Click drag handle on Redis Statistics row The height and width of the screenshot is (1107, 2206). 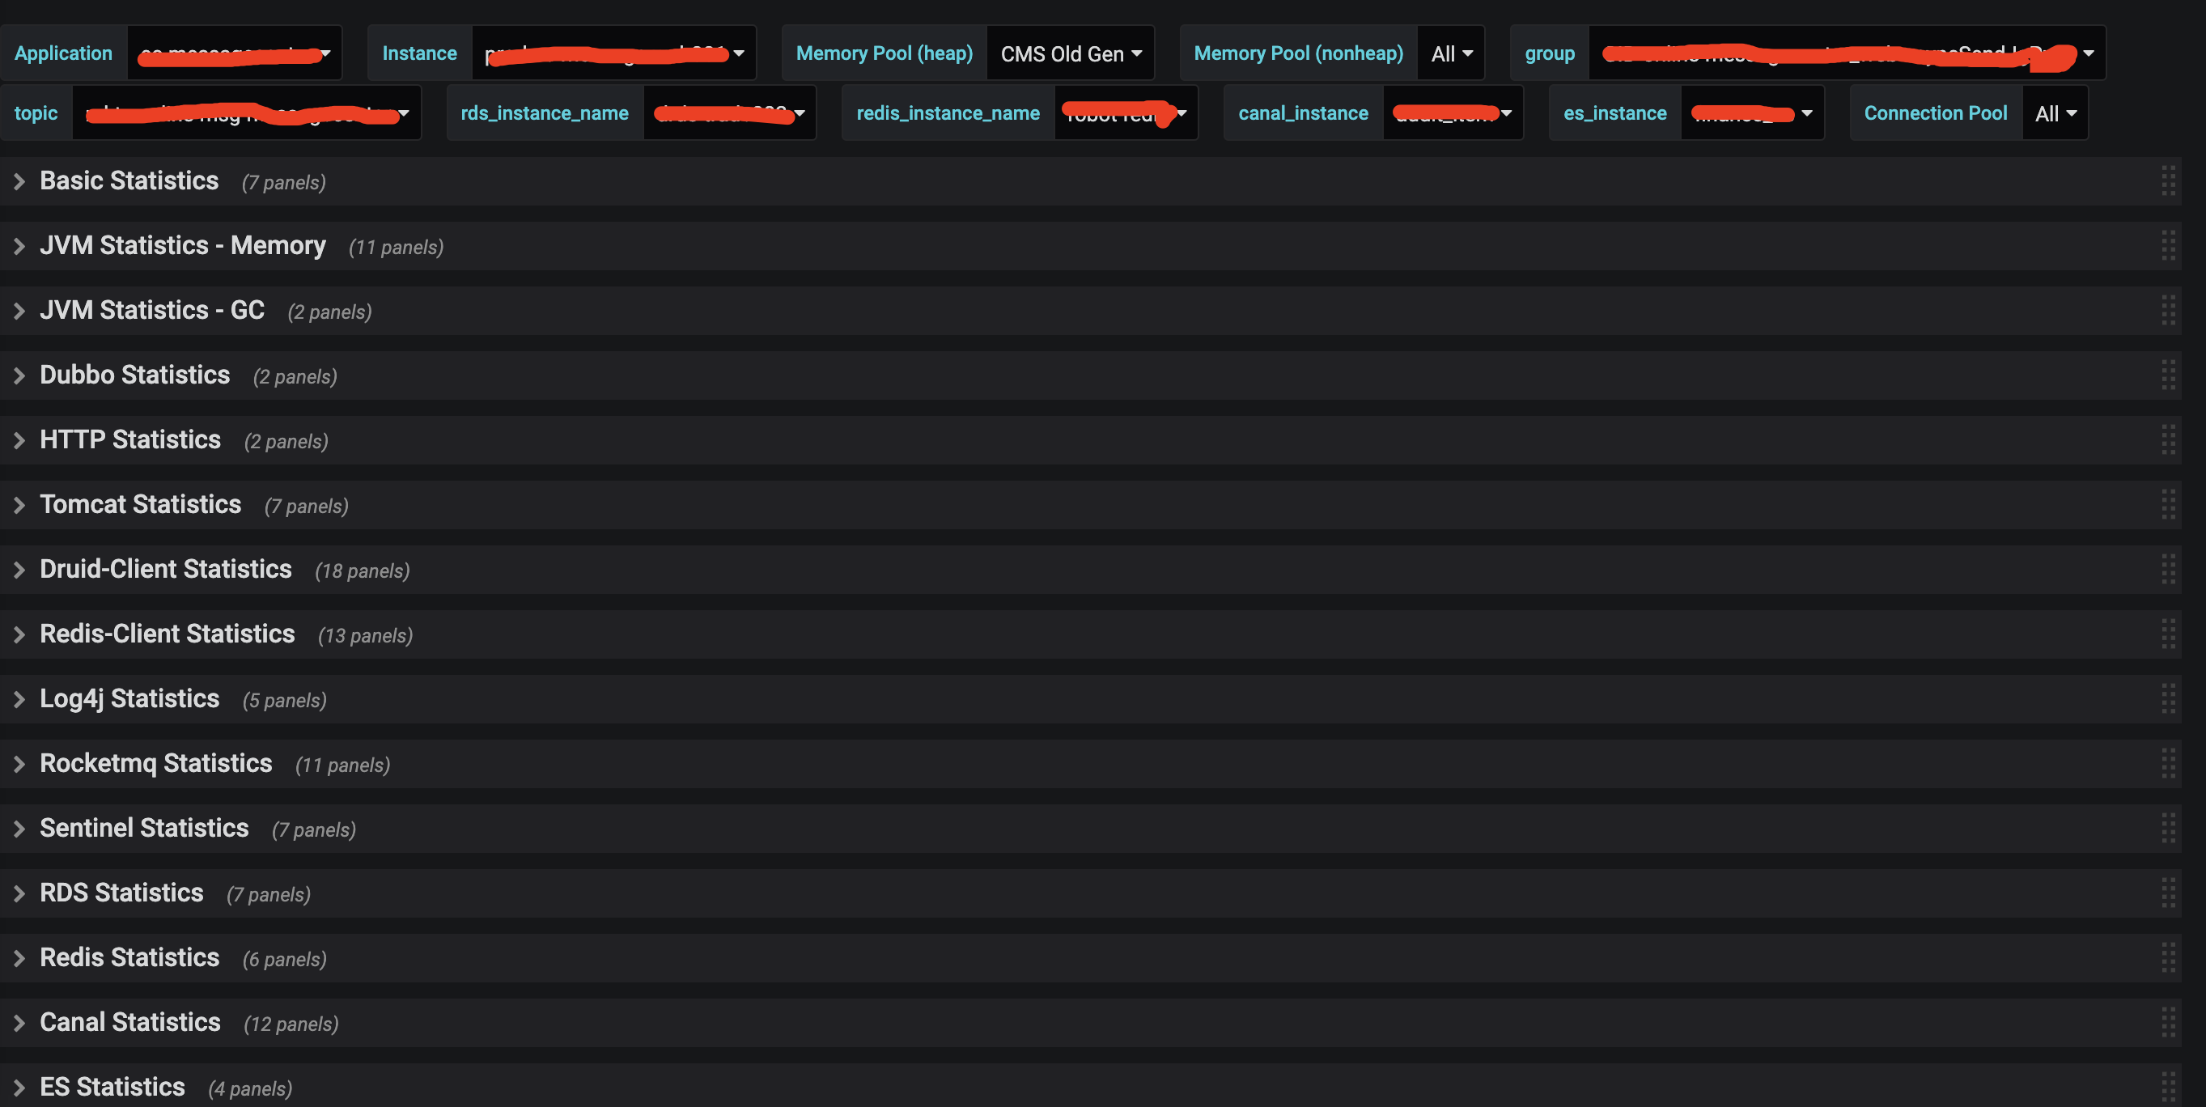[x=2167, y=957]
